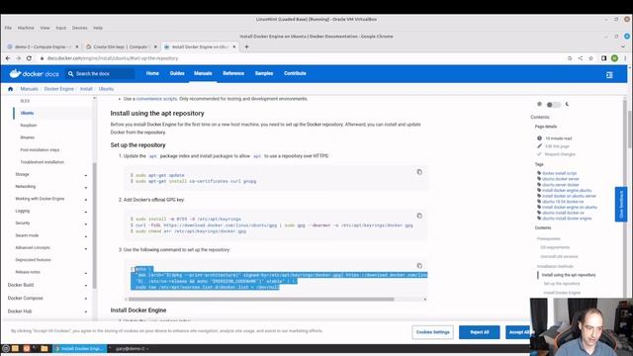Image resolution: width=633 pixels, height=356 pixels.
Task: Toggle the light/dark theme switch
Action: pyautogui.click(x=553, y=105)
